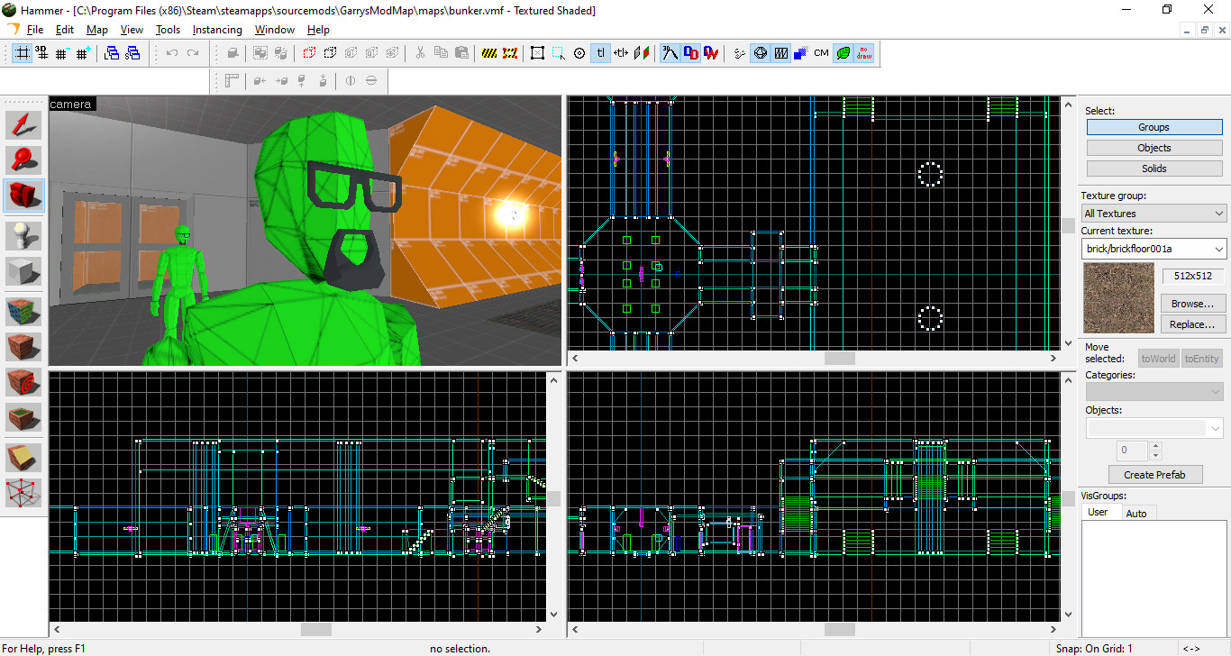Toggle 3D helpers display
Image resolution: width=1231 pixels, height=656 pixels.
[670, 53]
